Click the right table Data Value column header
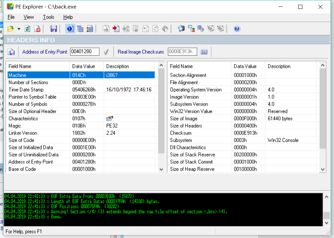334x238 pixels. (248, 66)
